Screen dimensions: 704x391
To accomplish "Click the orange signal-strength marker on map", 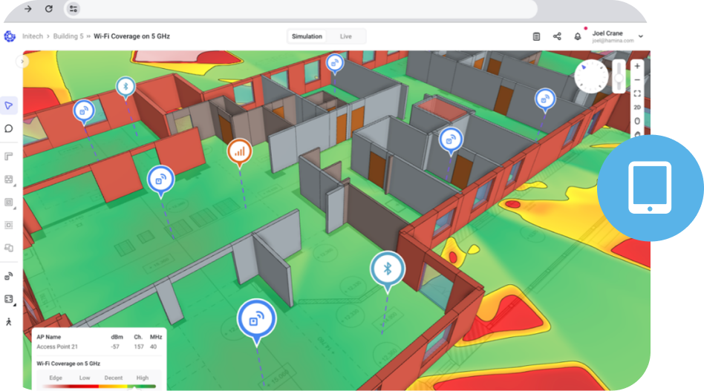I will click(239, 151).
